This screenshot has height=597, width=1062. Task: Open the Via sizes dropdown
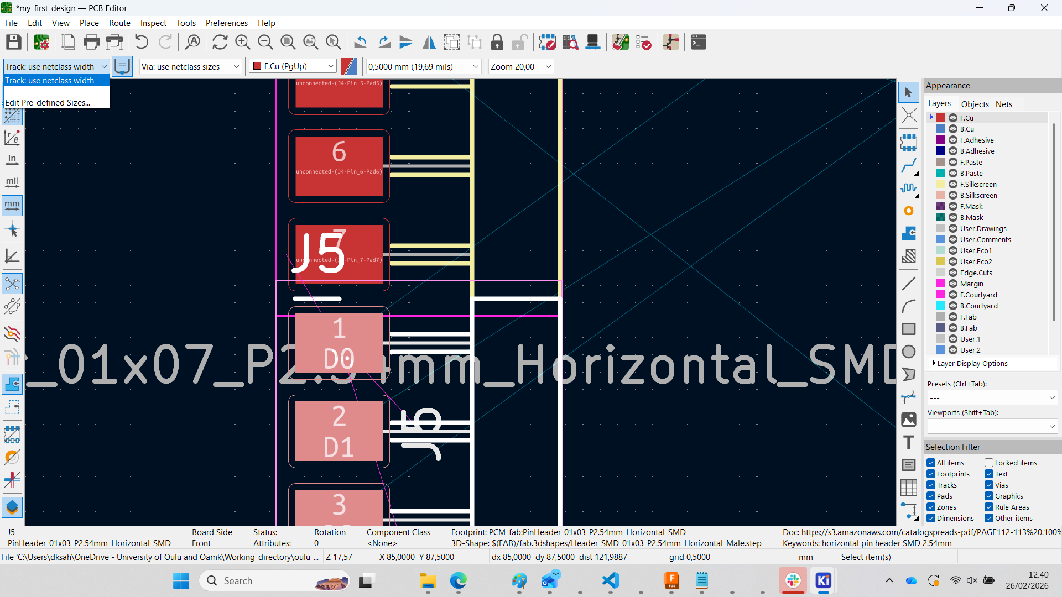tap(190, 66)
